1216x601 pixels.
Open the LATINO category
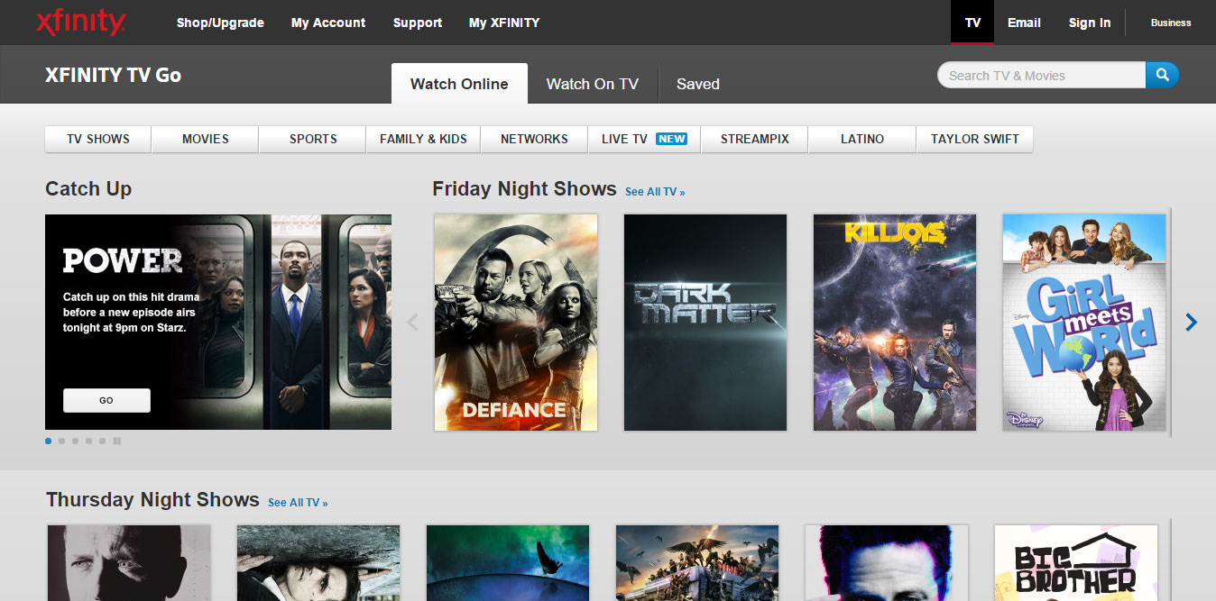[862, 139]
